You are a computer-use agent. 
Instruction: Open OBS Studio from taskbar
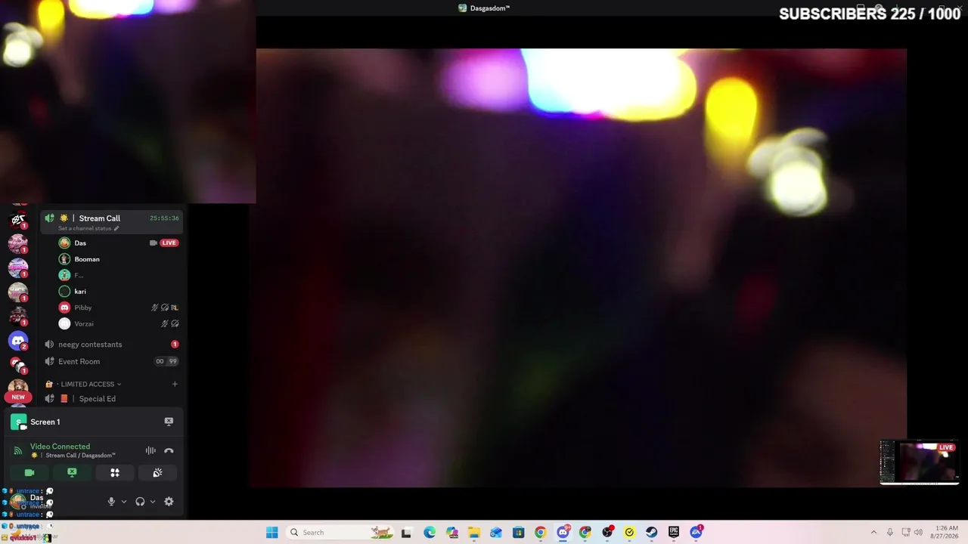pos(607,533)
